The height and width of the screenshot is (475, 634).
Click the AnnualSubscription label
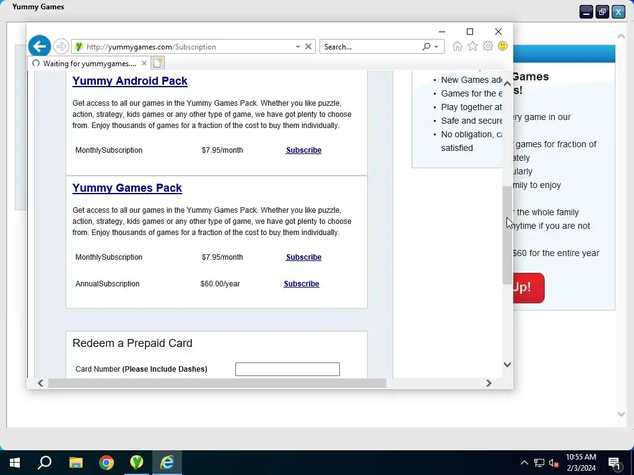(107, 284)
